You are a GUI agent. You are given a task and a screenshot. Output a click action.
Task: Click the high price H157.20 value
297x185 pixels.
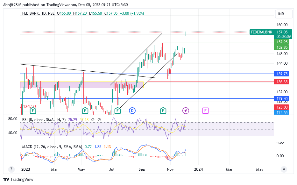80,13
